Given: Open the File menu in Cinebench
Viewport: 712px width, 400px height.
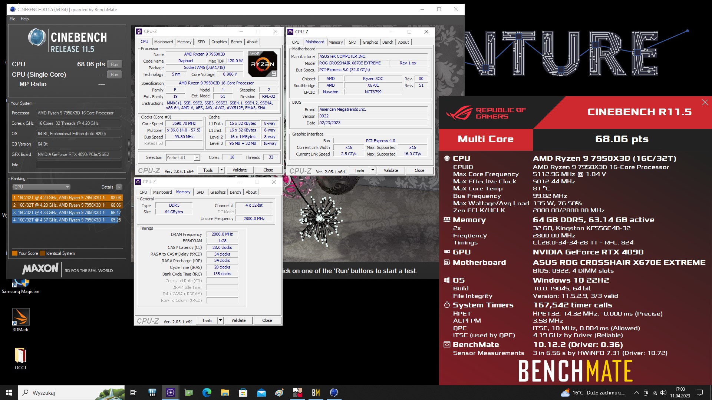Looking at the screenshot, I should [x=13, y=19].
